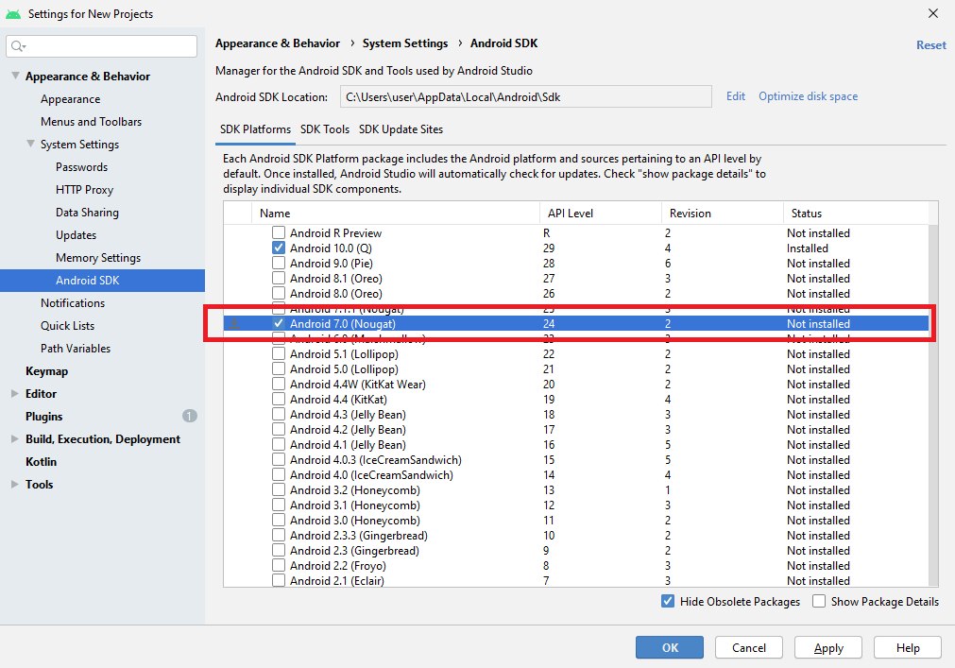Image resolution: width=955 pixels, height=668 pixels.
Task: Check the Android 2.1 (Eclair) checkbox
Action: point(279,580)
